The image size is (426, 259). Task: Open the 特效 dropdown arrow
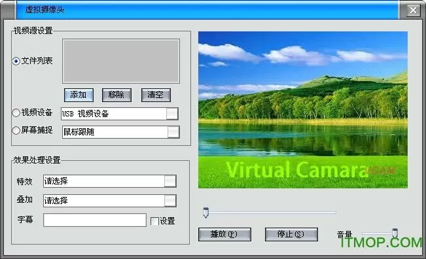tap(170, 181)
